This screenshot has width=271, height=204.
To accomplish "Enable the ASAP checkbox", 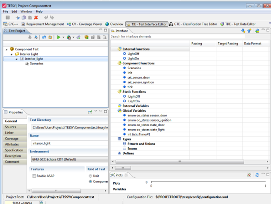I will [x=34, y=176].
